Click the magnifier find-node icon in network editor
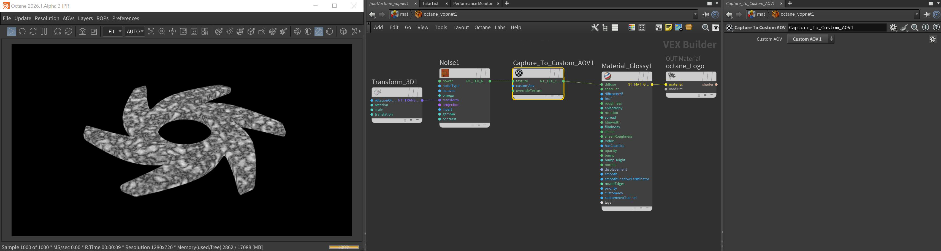 705,28
